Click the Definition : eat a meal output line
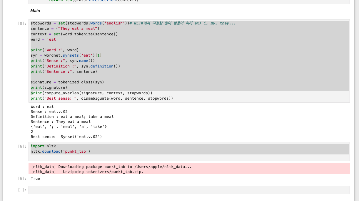359x201 pixels. (x=72, y=117)
